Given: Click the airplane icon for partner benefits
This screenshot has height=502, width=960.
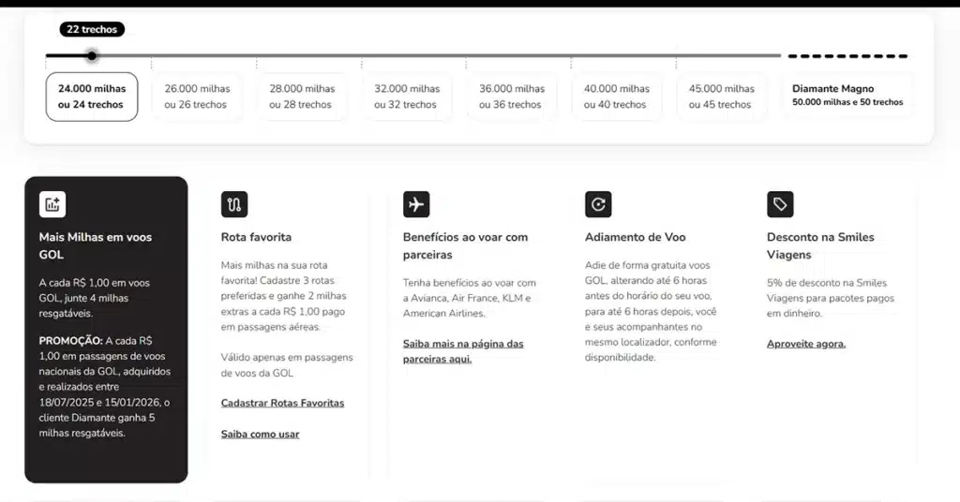Looking at the screenshot, I should tap(416, 204).
